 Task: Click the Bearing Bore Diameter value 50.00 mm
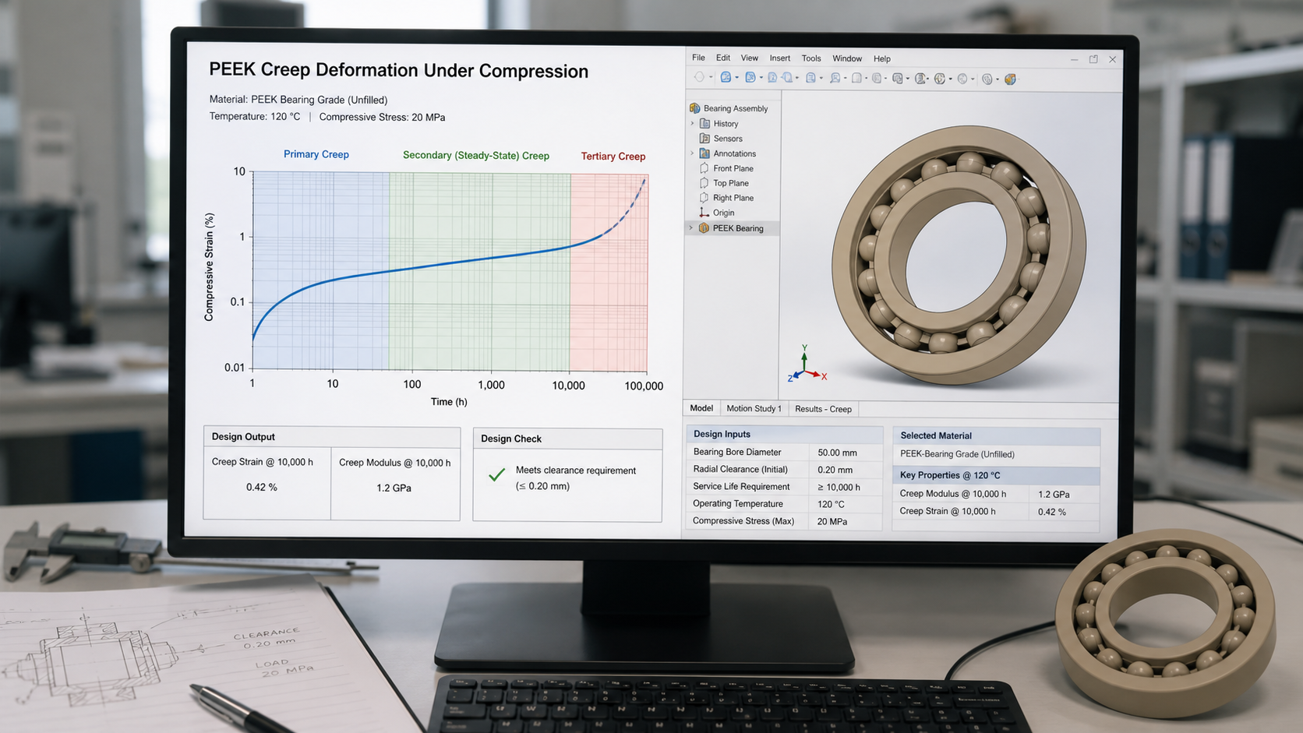pyautogui.click(x=837, y=453)
